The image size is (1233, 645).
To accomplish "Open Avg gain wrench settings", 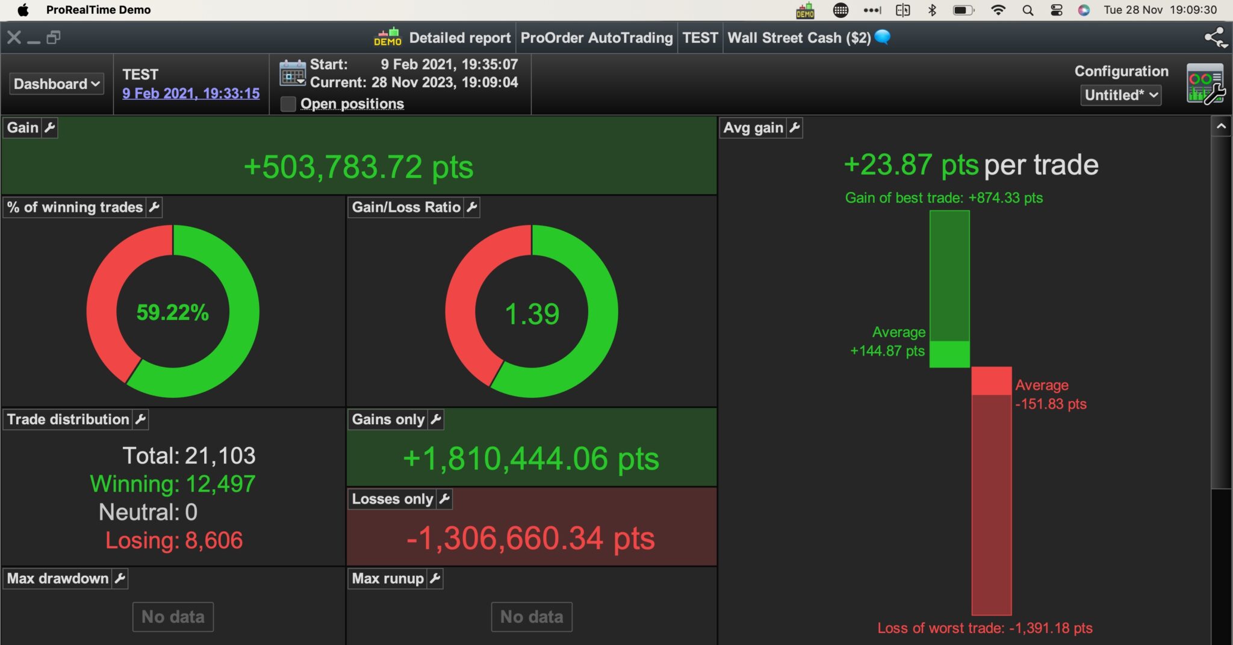I will [795, 128].
